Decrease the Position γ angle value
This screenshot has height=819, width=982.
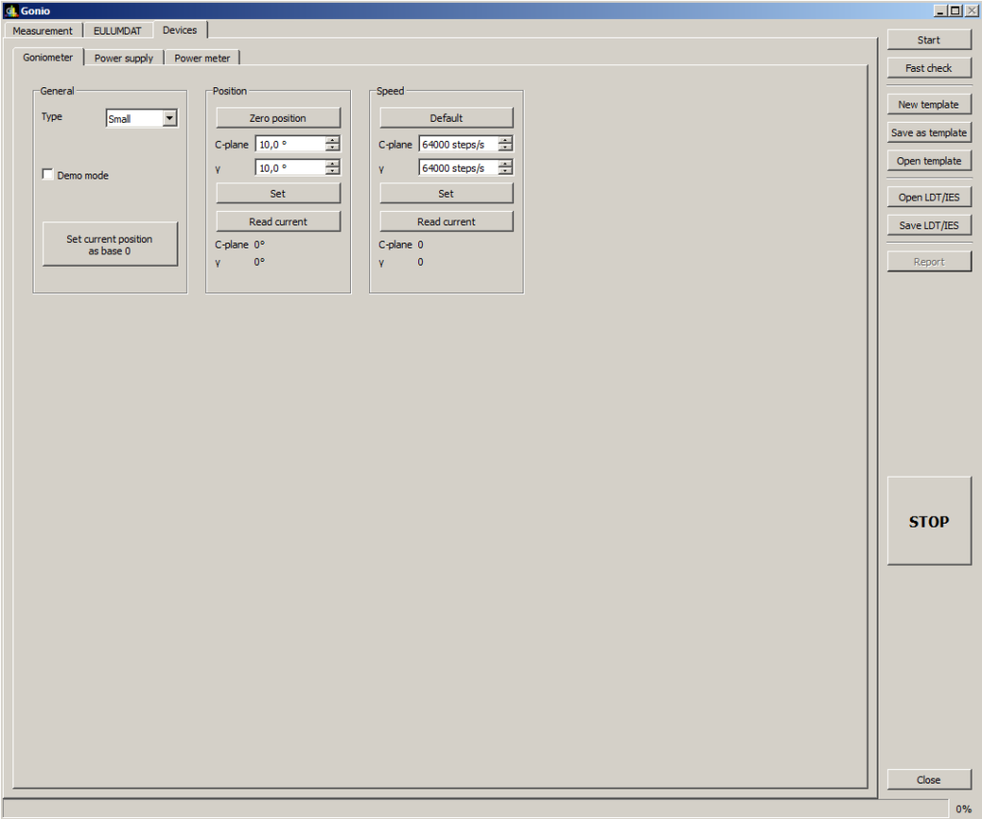[x=332, y=172]
